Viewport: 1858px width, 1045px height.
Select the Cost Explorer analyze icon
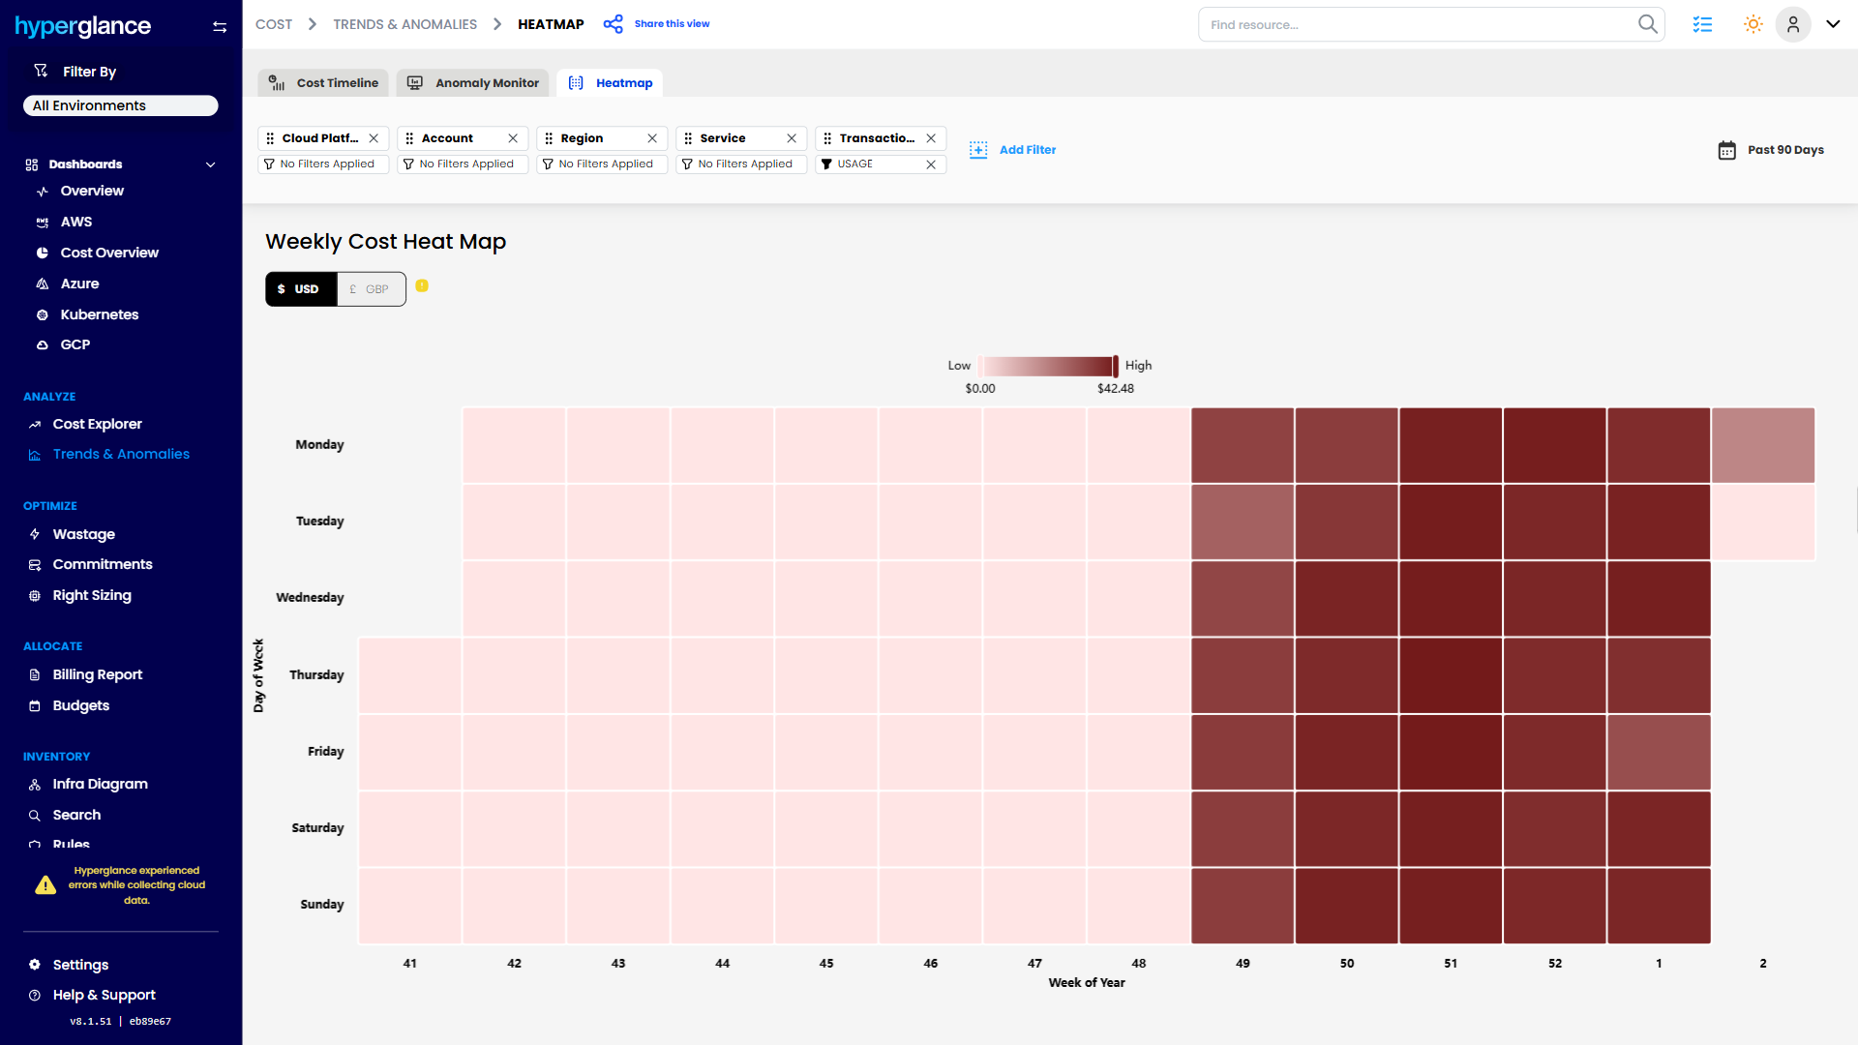click(36, 424)
